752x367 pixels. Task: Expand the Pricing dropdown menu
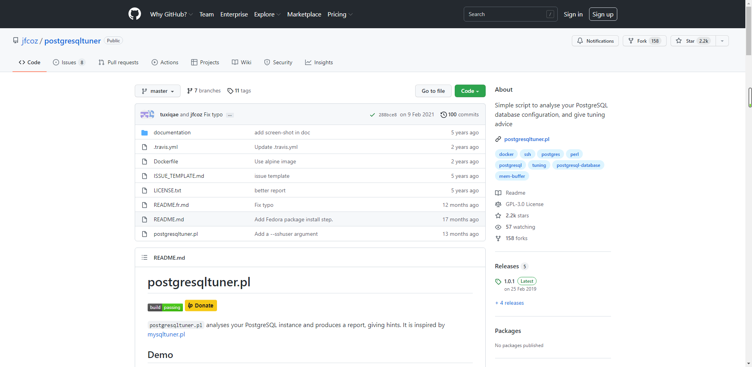coord(340,14)
